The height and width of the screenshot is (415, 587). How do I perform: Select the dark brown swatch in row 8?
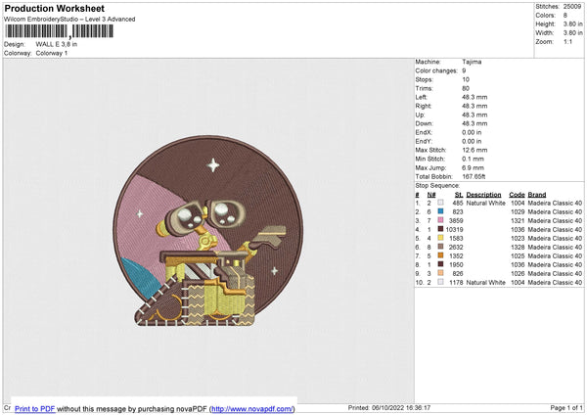point(440,264)
